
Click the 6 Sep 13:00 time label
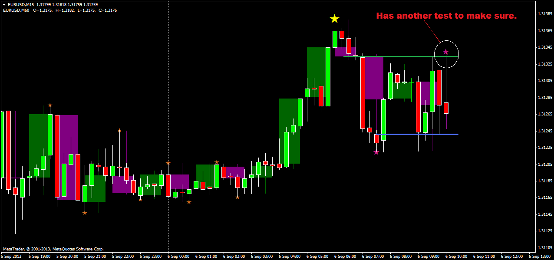coord(540,257)
